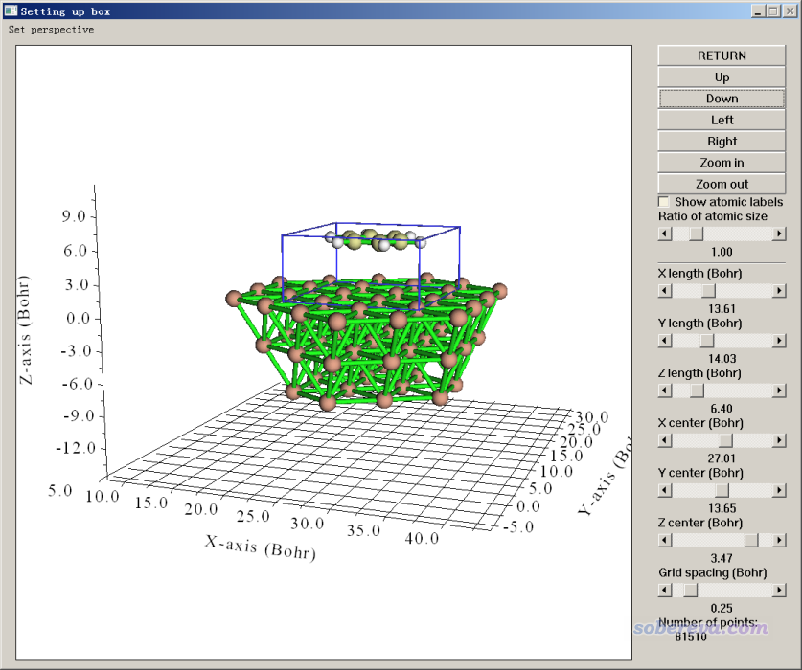Increase Z center with right arrow

(779, 540)
